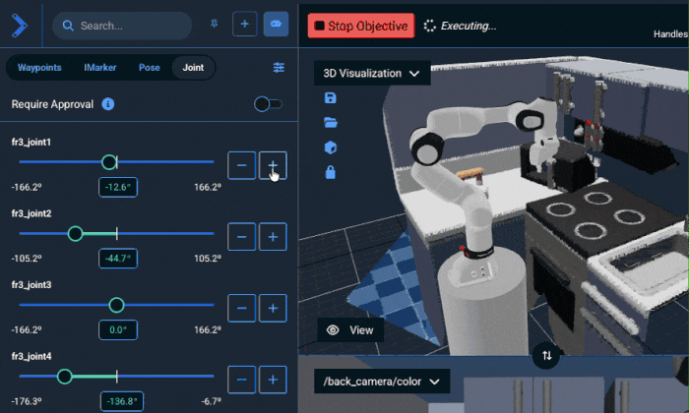Click the pin icon beside search
689x413 pixels.
click(x=214, y=25)
